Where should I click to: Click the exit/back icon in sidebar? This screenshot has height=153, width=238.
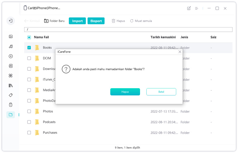(11, 21)
